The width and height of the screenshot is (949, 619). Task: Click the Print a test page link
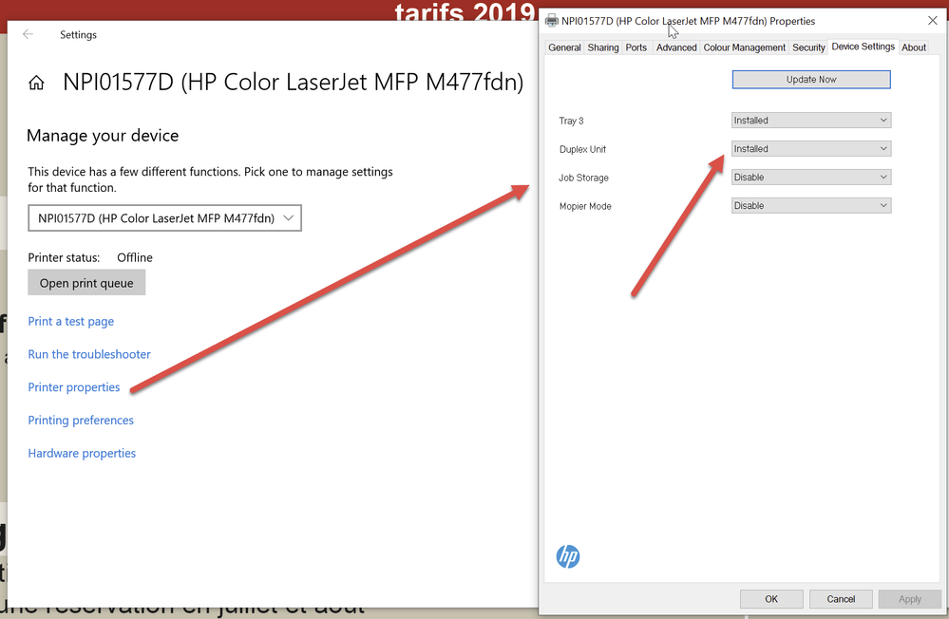(x=71, y=321)
